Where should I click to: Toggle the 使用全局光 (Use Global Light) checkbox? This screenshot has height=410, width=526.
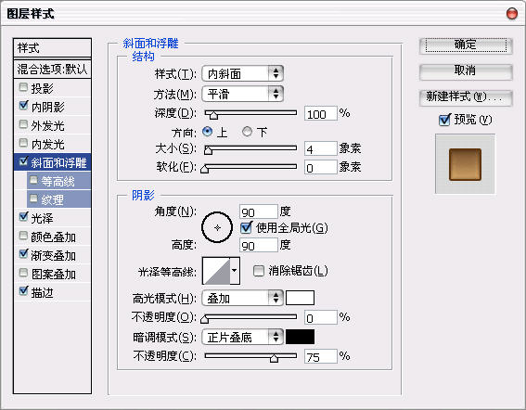click(x=246, y=227)
